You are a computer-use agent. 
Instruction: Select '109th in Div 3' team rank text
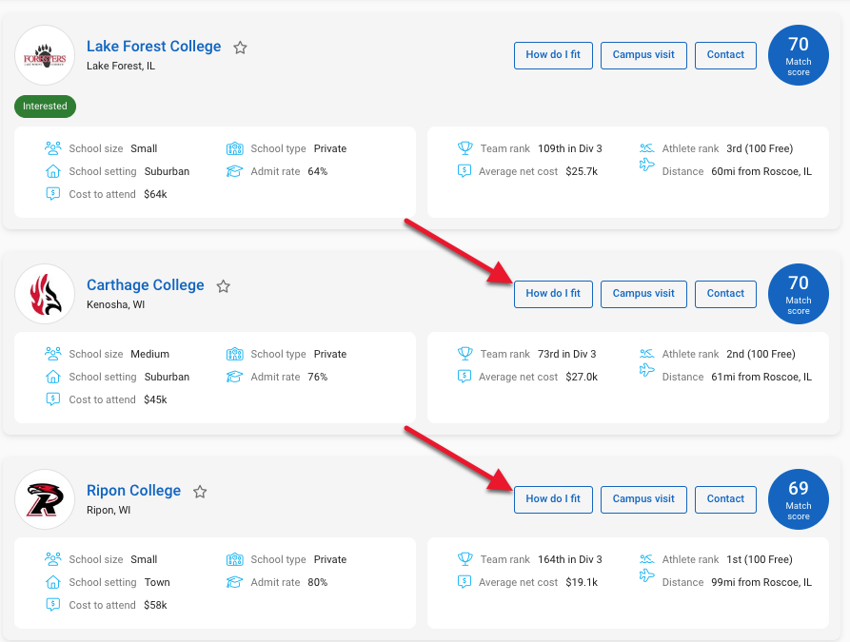point(570,148)
